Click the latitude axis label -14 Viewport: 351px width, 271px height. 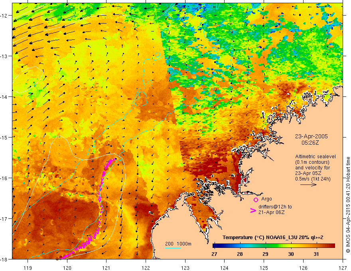(x=4, y=97)
